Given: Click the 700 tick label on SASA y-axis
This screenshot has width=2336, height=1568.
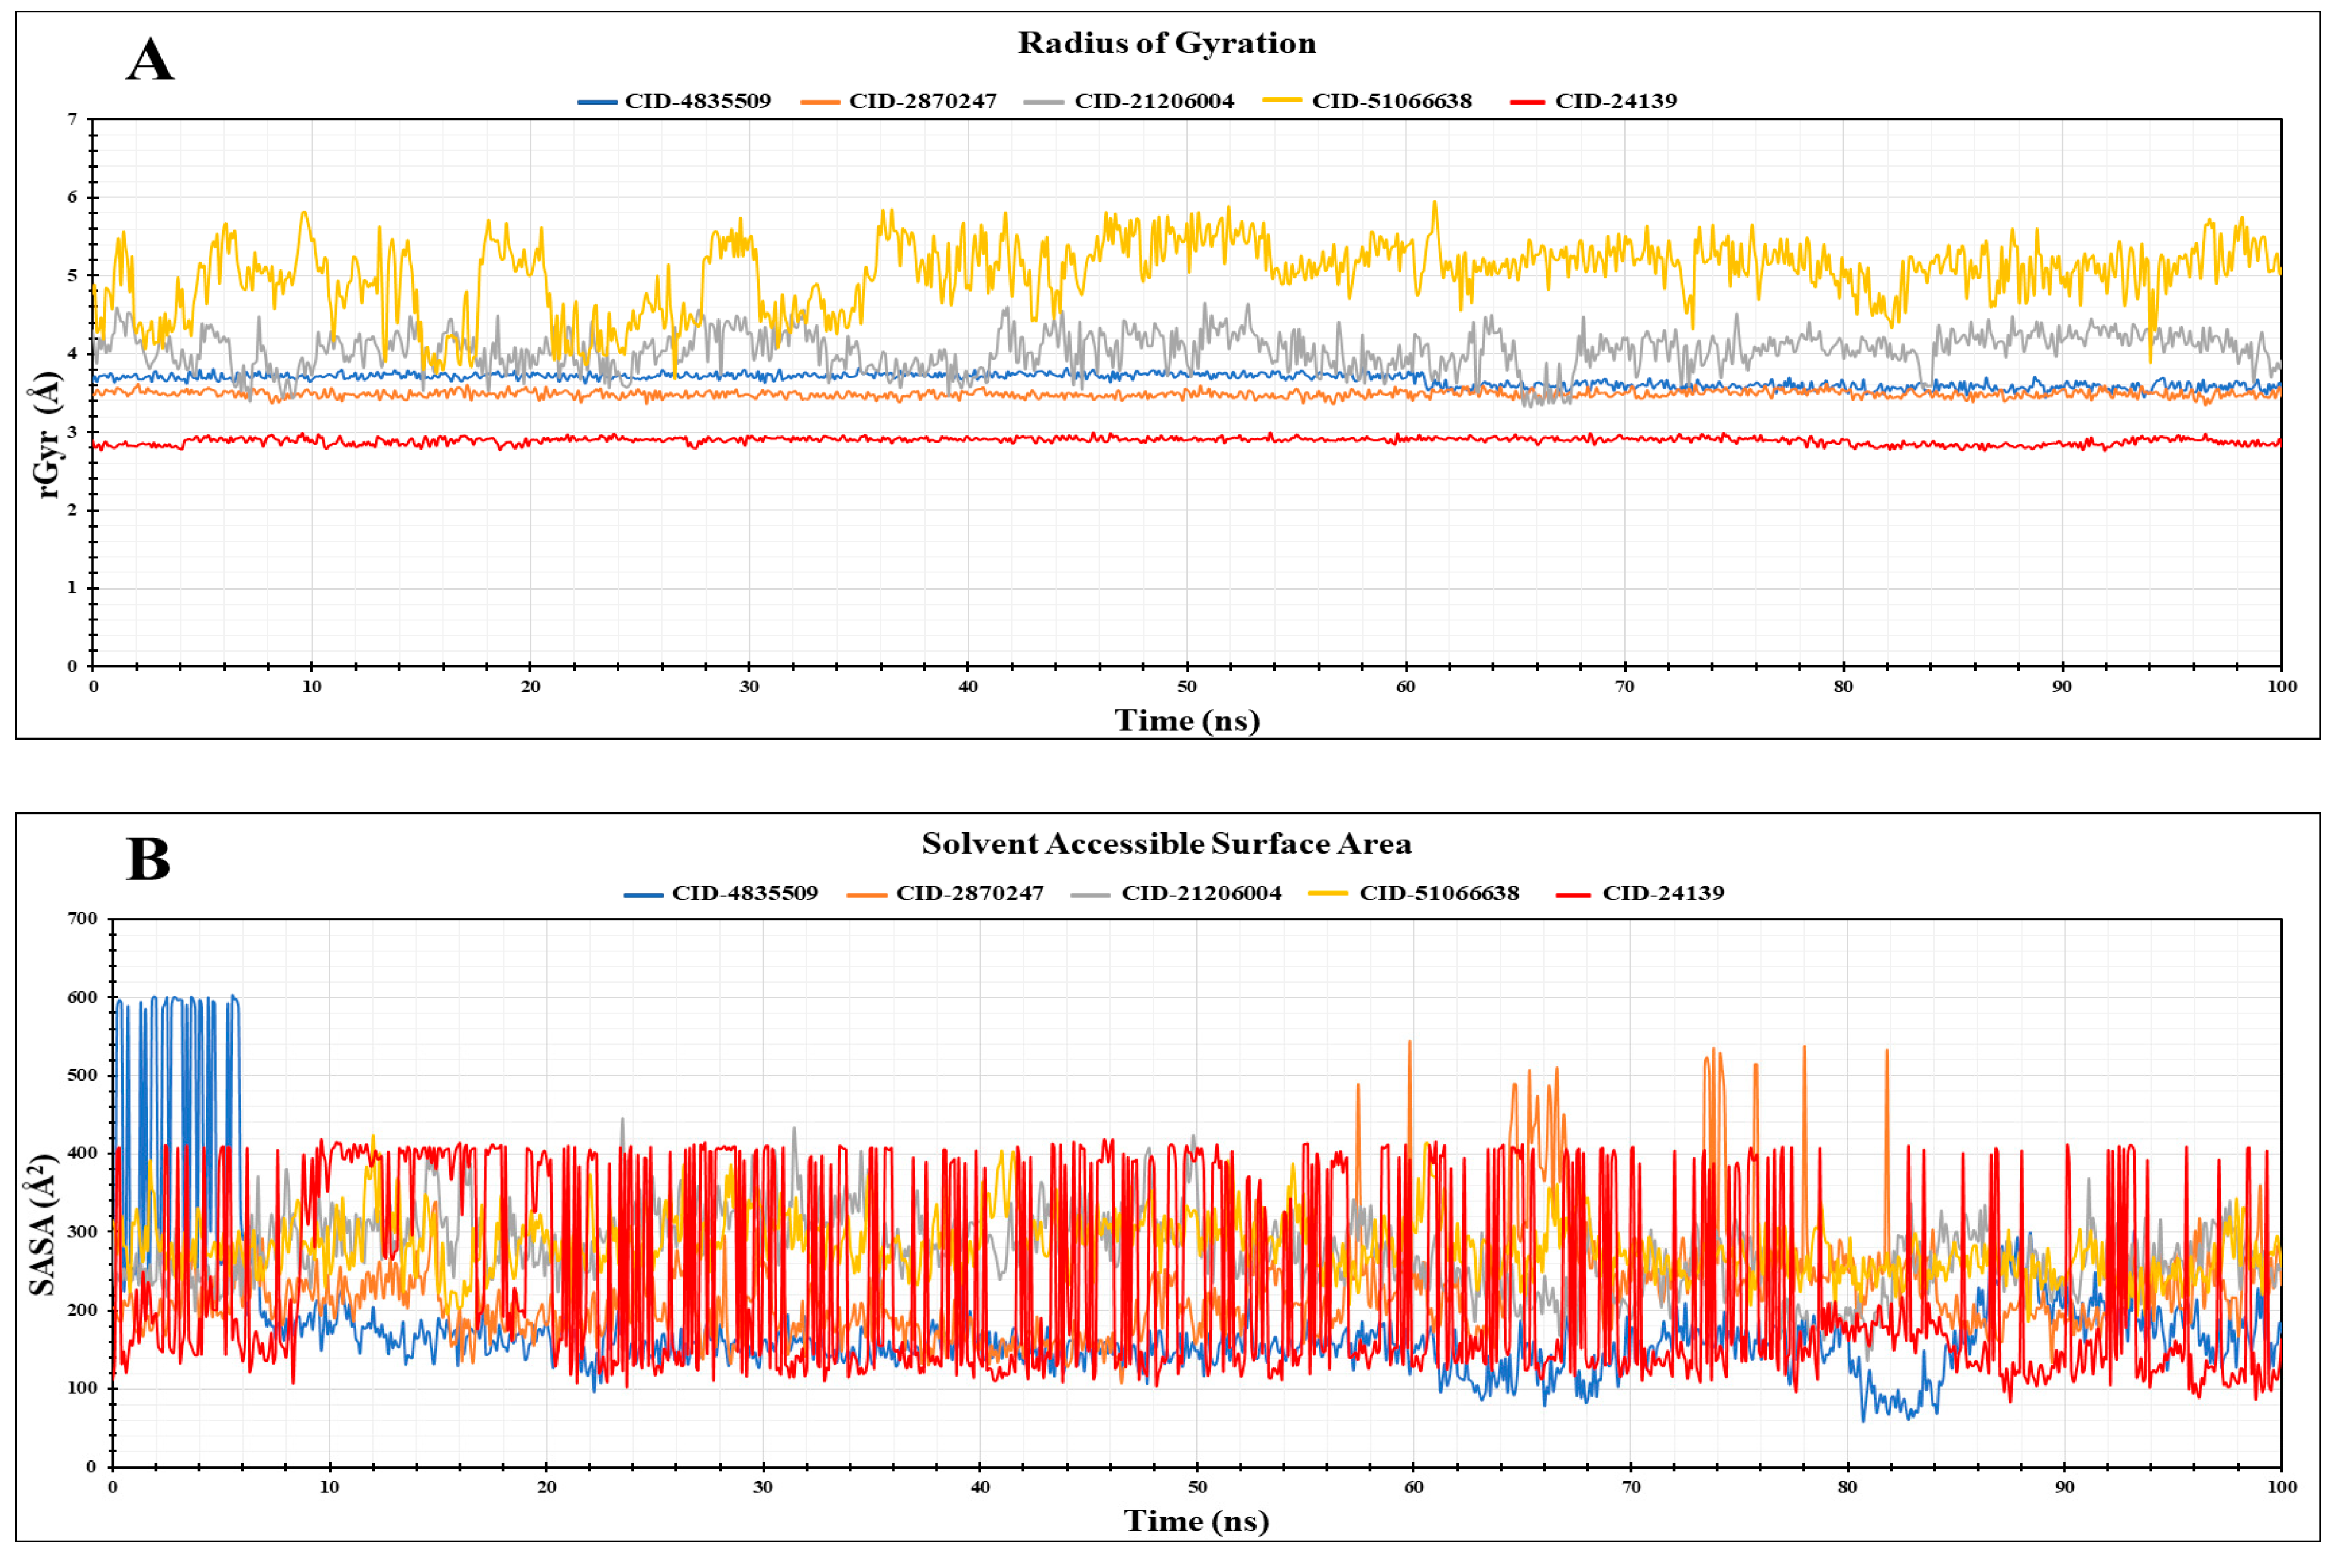Looking at the screenshot, I should [x=82, y=919].
